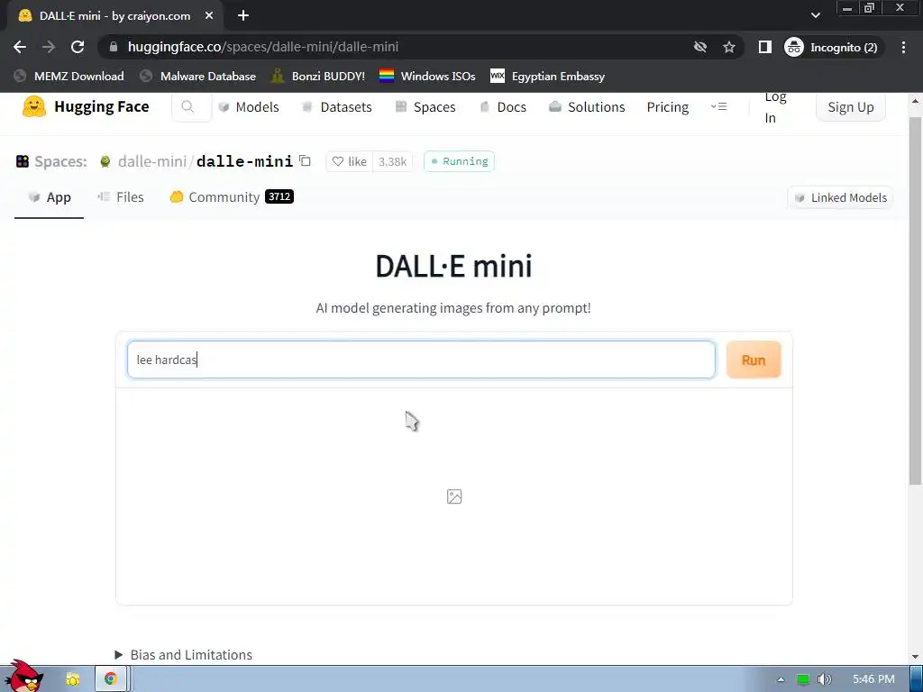Switch to the App tab
This screenshot has height=692, width=923.
[x=50, y=197]
